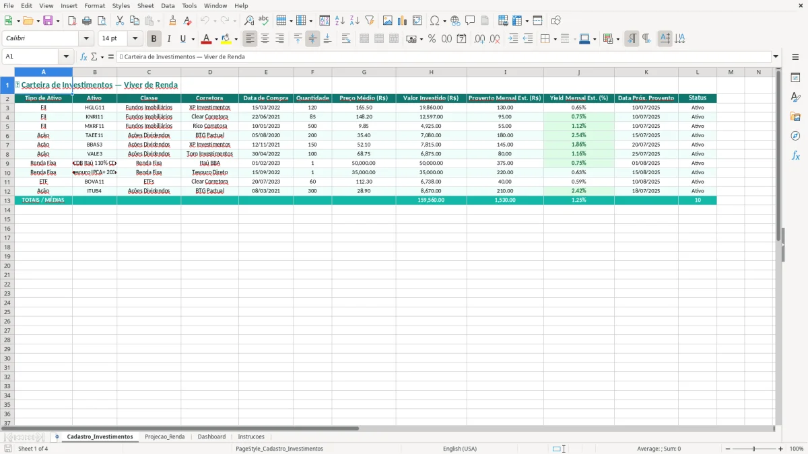The width and height of the screenshot is (808, 454).
Task: Select column H header
Action: [x=431, y=72]
